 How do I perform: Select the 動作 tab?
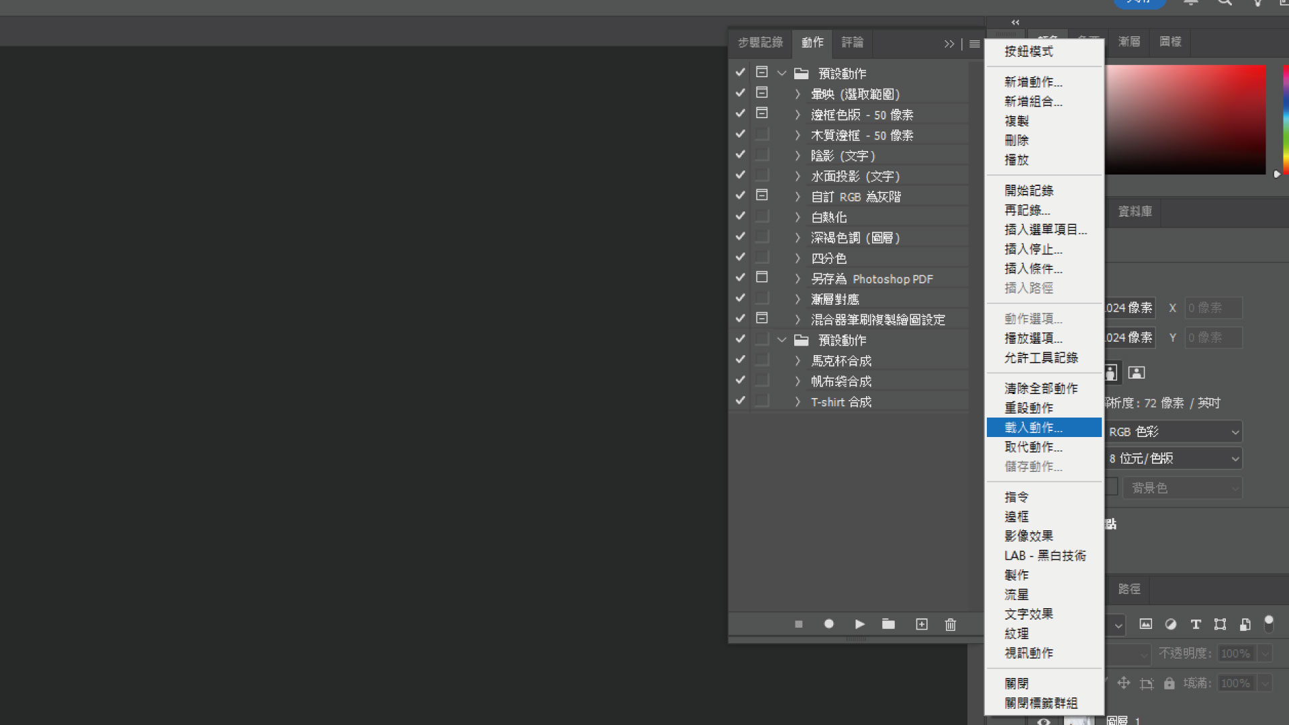(812, 42)
